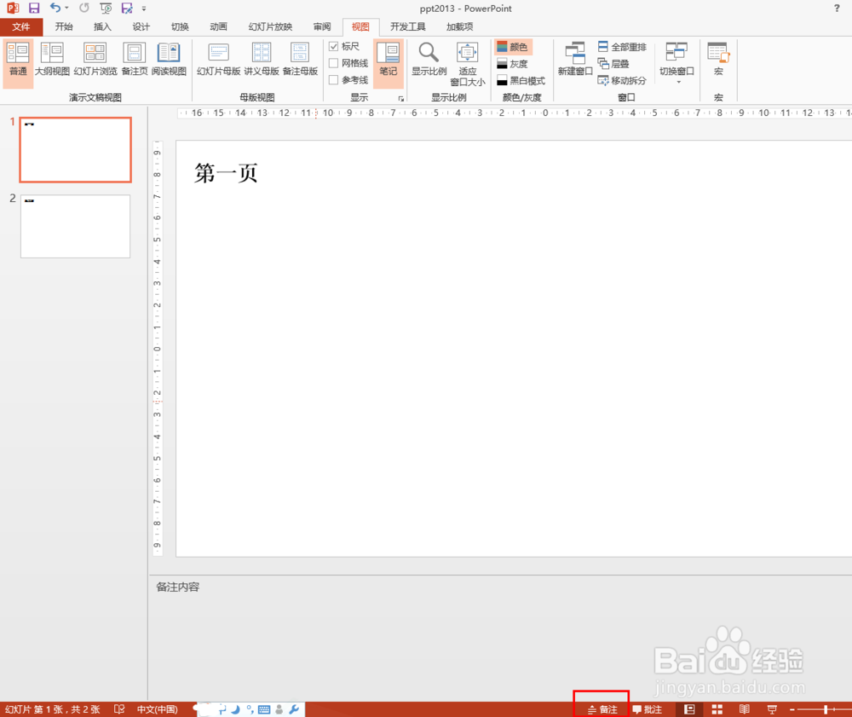Select the Slide Master icon
The height and width of the screenshot is (717, 852).
[218, 58]
